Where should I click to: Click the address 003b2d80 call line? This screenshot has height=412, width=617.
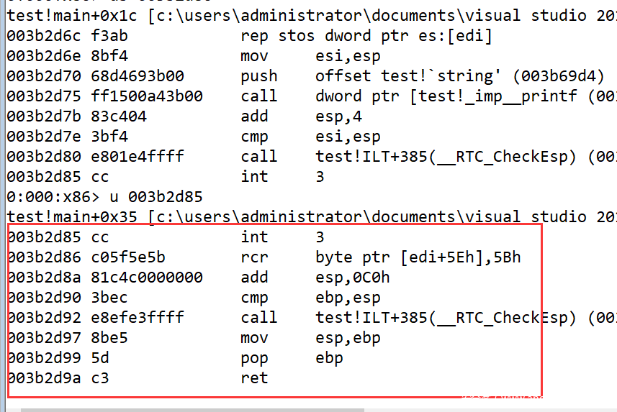coord(42,157)
